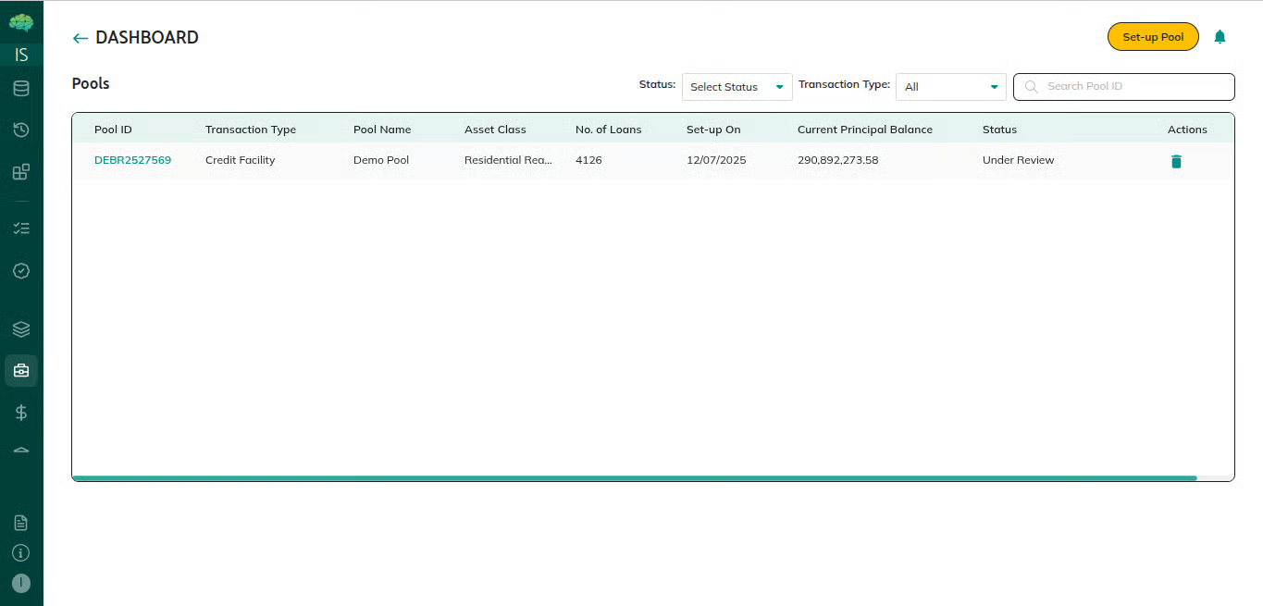This screenshot has height=606, width=1263.
Task: Open the dollar sign sidebar icon
Action: (x=20, y=413)
